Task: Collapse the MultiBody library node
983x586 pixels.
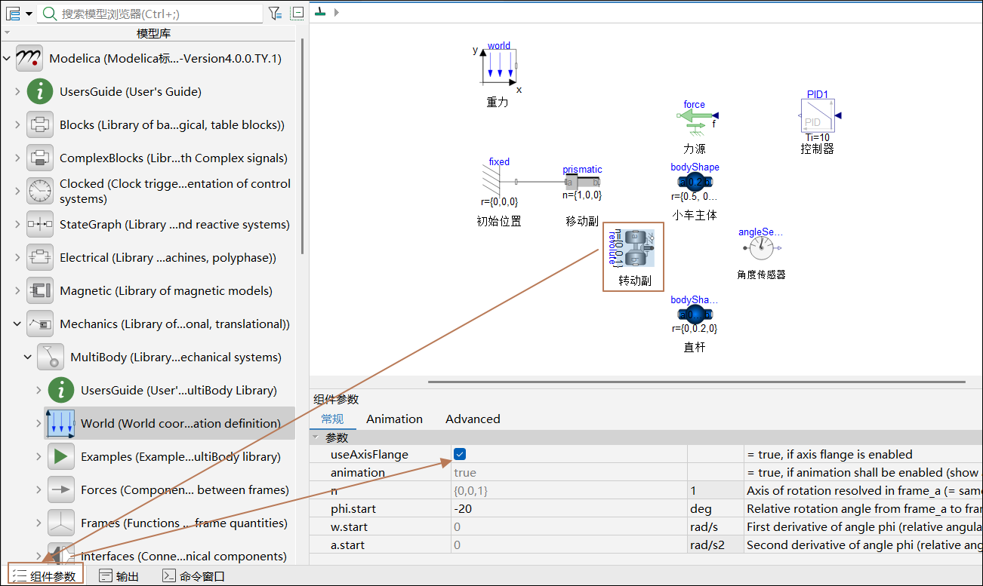Action: click(28, 357)
